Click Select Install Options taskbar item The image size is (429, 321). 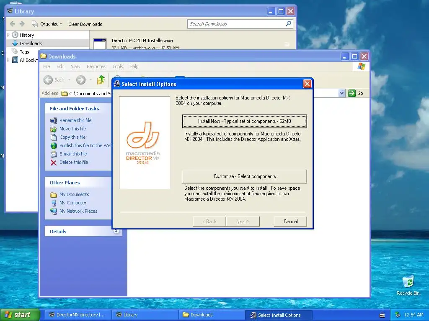pyautogui.click(x=279, y=315)
